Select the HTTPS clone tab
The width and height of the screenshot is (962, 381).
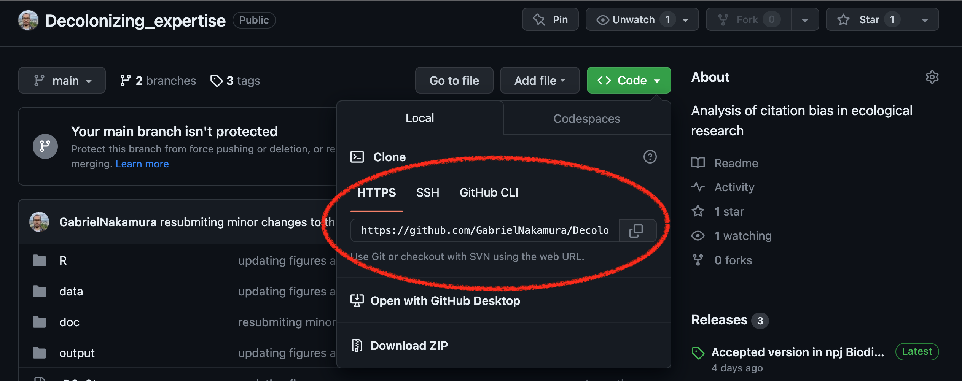coord(376,193)
